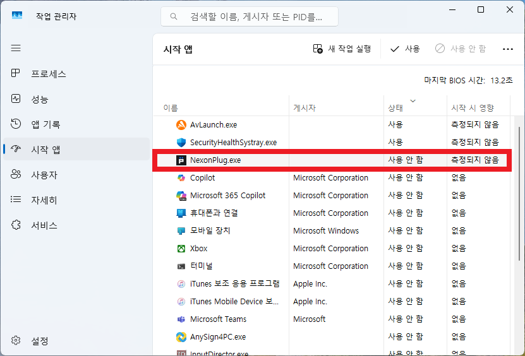This screenshot has width=525, height=356.
Task: Click the 성능 performance graph icon
Action: coord(16,98)
